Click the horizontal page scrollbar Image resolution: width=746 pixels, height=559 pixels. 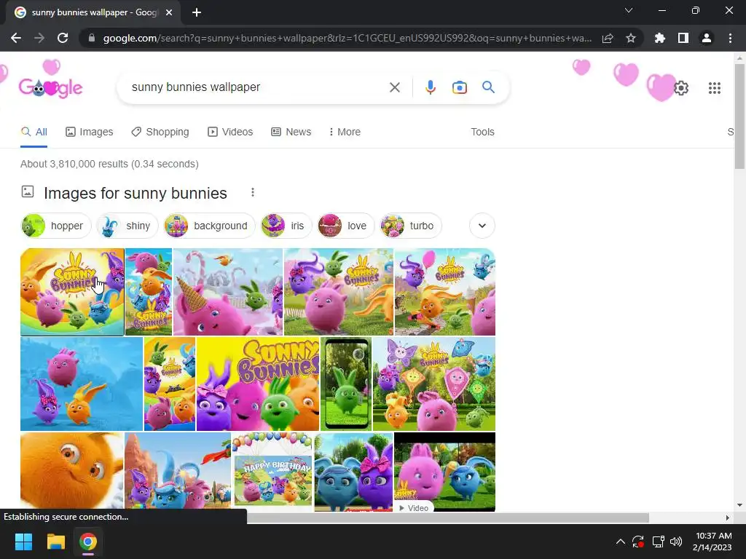(447, 518)
